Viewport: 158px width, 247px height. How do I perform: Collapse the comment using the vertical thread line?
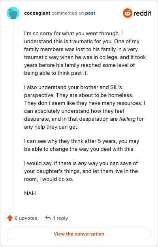click(13, 114)
